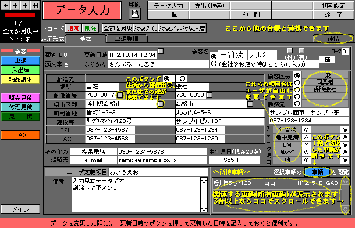Click the 連携 button
The height and width of the screenshot is (228, 355).
pos(333,39)
